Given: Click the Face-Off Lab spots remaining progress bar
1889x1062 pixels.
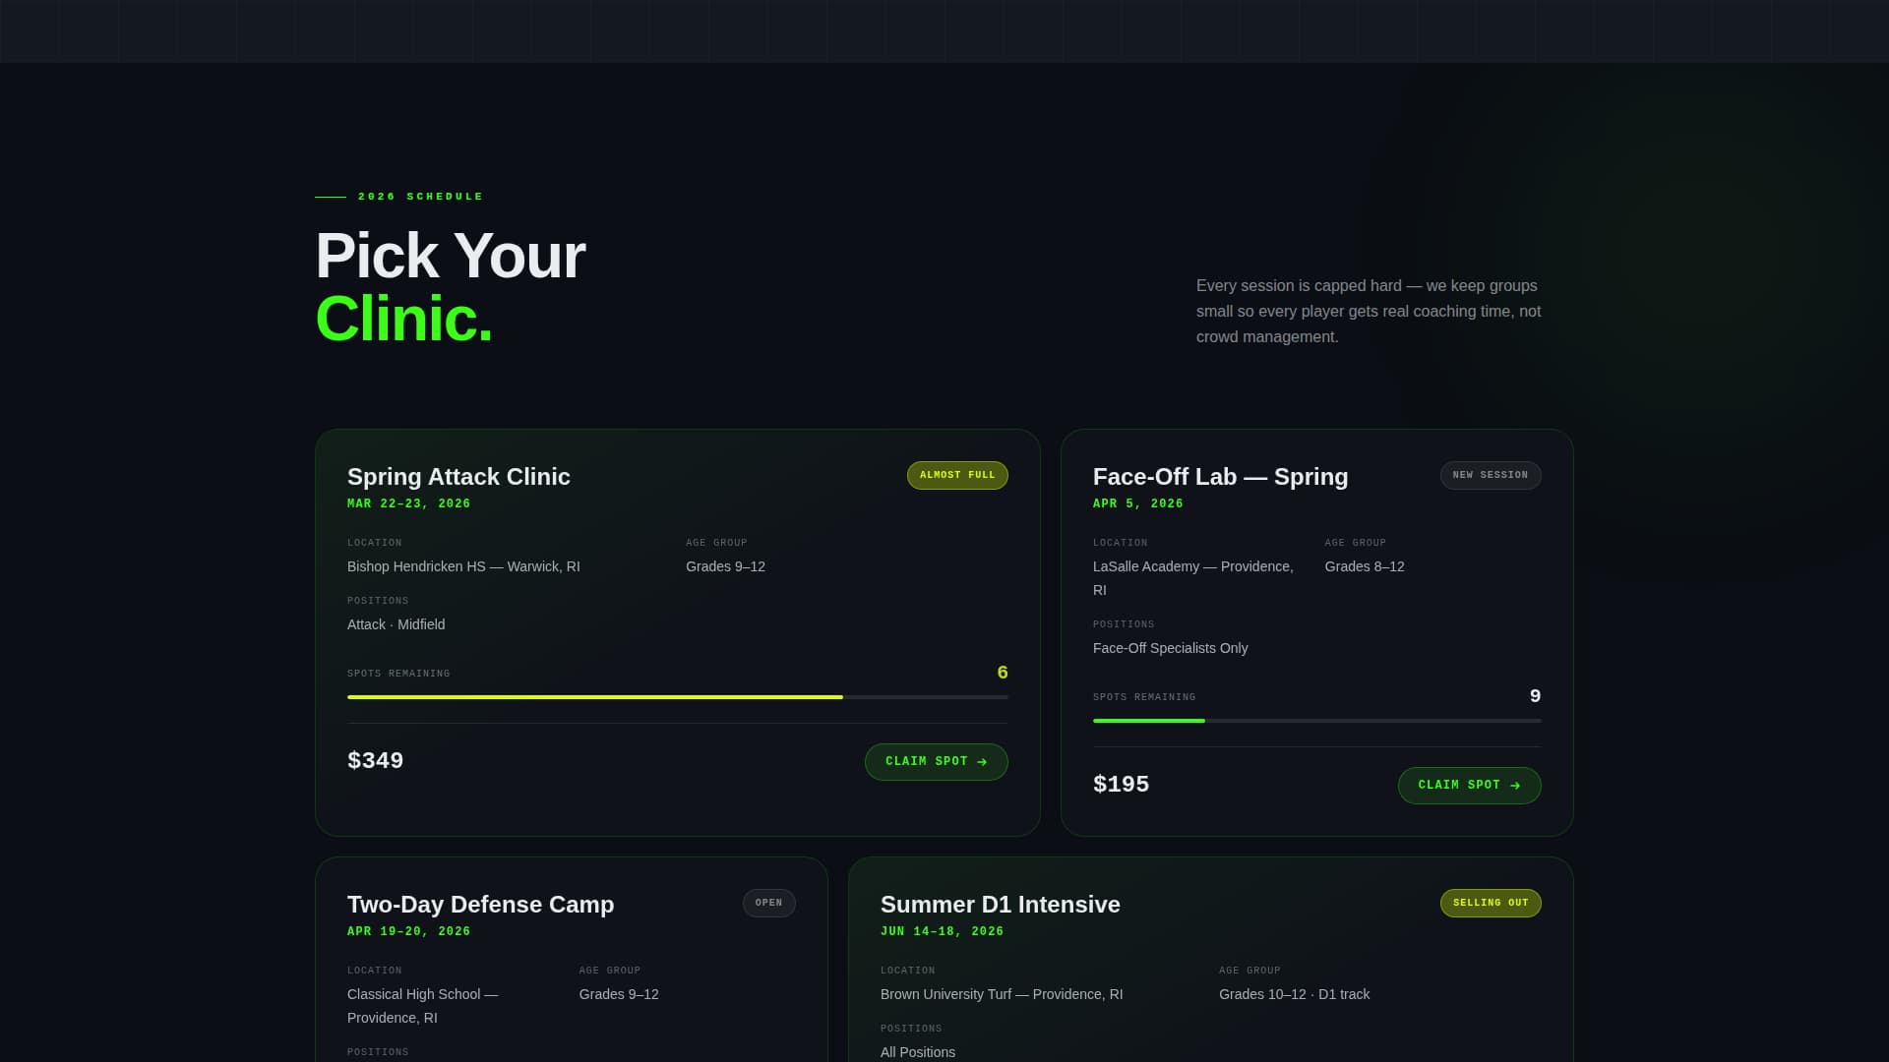Looking at the screenshot, I should click(x=1317, y=720).
